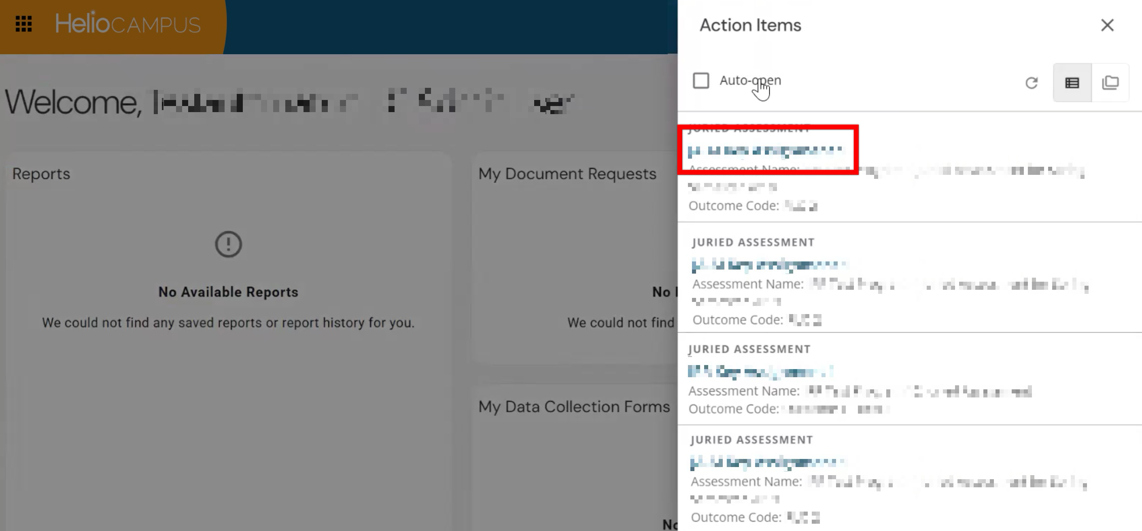Click the Assessment Name of the third item
Image resolution: width=1142 pixels, height=531 pixels.
(x=860, y=391)
